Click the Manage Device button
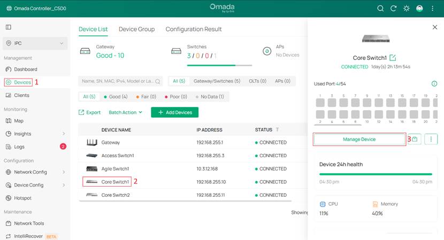Viewport: 444px width, 240px height. (359, 140)
